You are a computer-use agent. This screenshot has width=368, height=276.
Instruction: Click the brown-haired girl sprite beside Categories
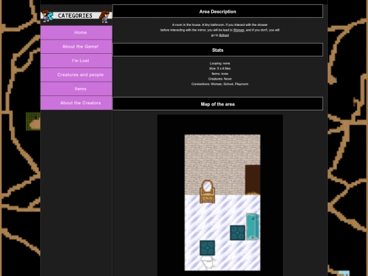105,16
